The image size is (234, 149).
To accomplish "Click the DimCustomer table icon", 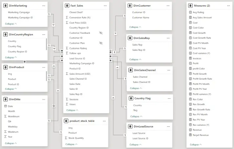I will pos(130,6).
